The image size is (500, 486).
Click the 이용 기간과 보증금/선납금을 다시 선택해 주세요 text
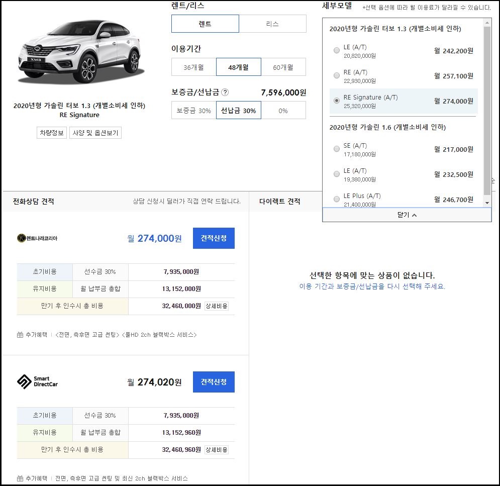coord(372,286)
